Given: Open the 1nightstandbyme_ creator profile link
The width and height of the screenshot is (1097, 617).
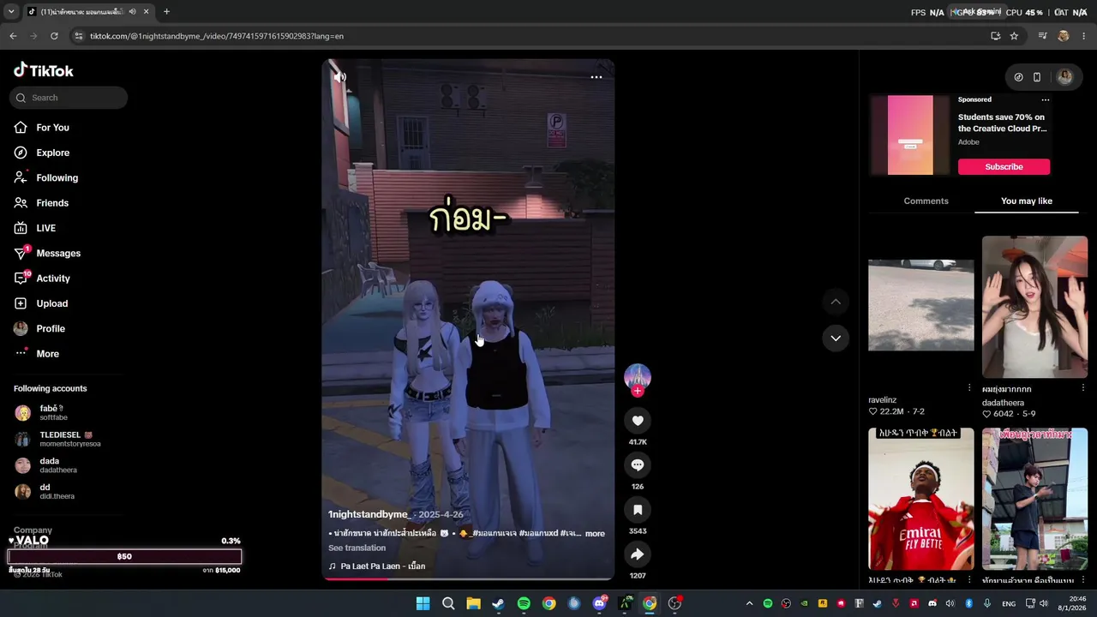Looking at the screenshot, I should pyautogui.click(x=369, y=514).
